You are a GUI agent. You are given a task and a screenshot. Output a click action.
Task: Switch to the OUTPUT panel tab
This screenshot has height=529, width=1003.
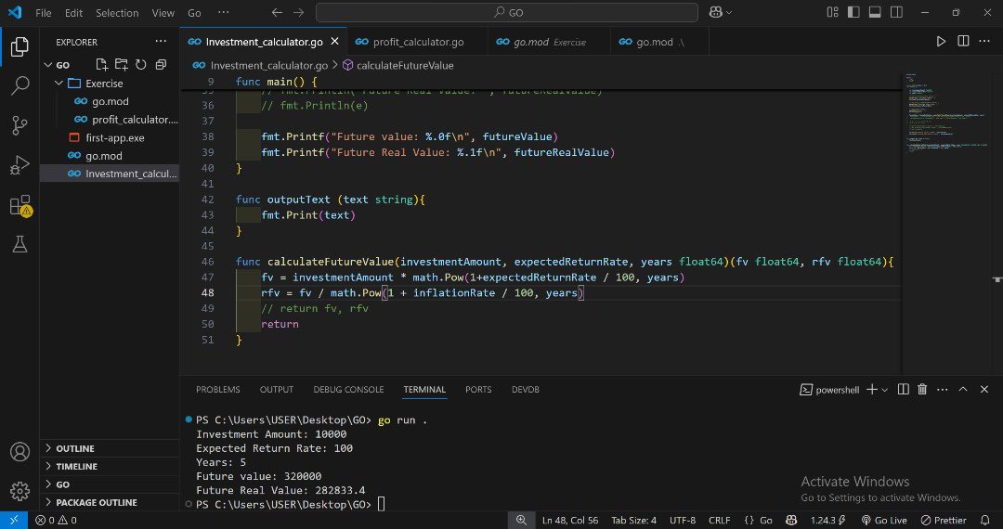point(277,389)
